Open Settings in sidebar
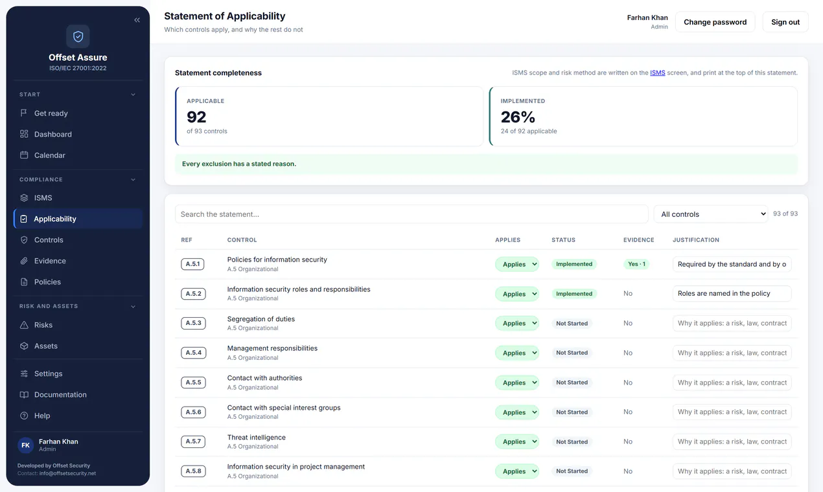The image size is (823, 492). (78, 374)
